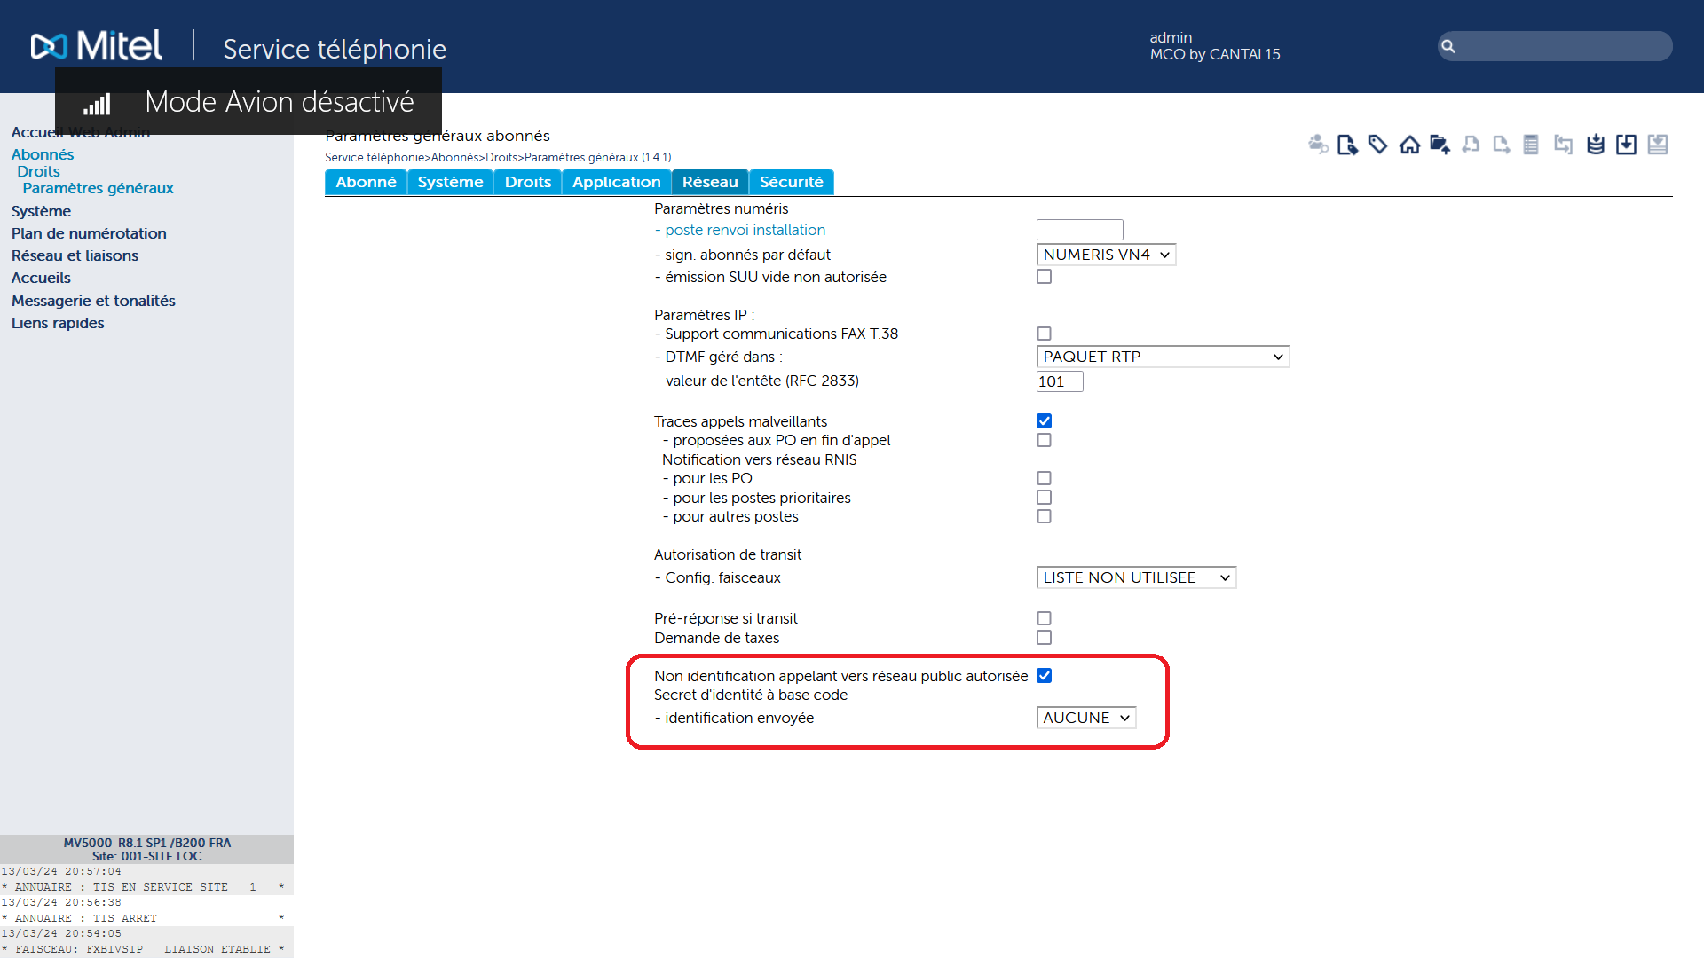This screenshot has width=1704, height=958.
Task: Click the save box with arrow icon
Action: pyautogui.click(x=1626, y=144)
